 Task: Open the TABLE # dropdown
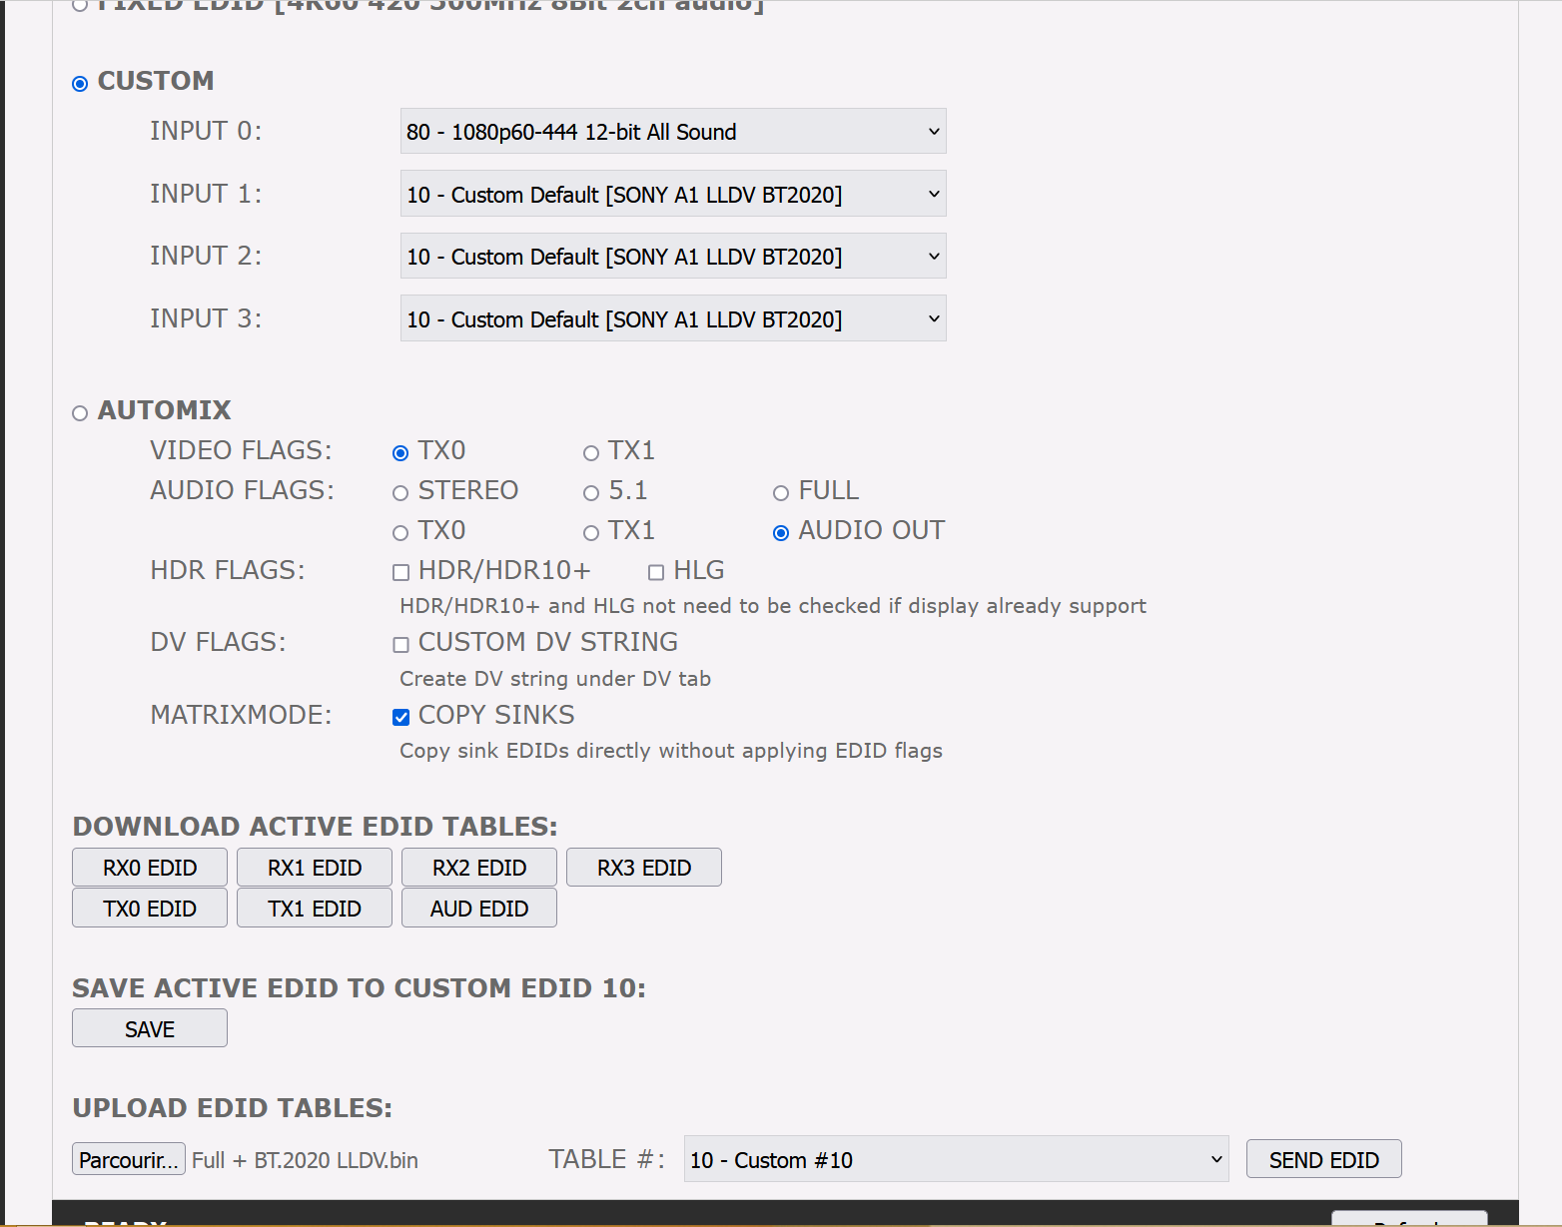click(956, 1160)
